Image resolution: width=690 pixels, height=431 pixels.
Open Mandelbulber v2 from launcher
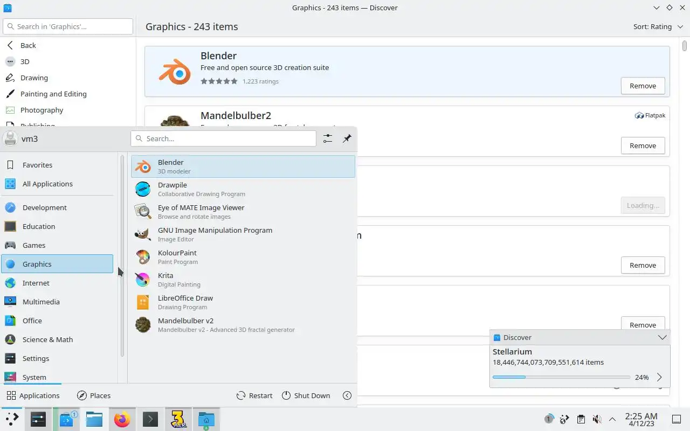click(x=243, y=325)
